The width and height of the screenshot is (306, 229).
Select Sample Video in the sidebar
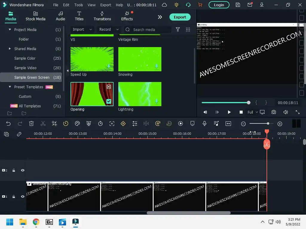[31, 68]
